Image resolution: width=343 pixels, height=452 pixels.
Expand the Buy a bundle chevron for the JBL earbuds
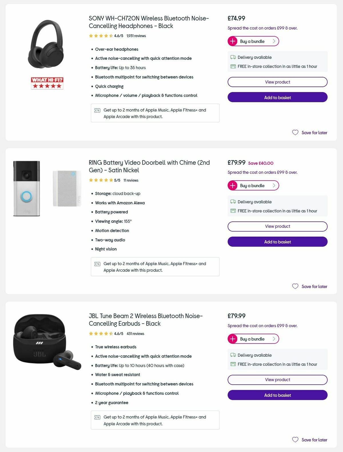pos(274,339)
